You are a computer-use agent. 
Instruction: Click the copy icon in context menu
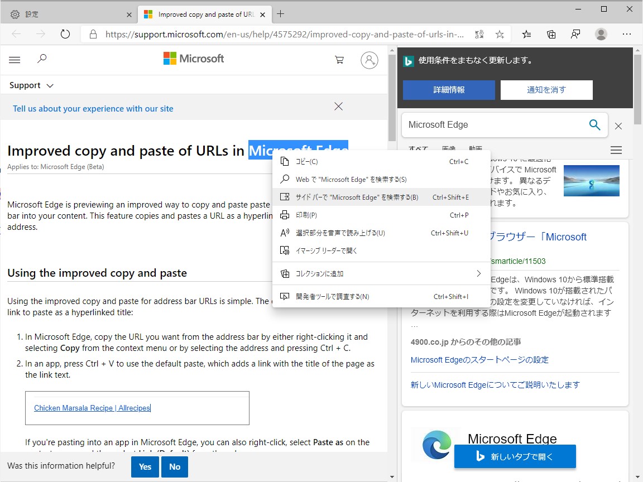[x=285, y=161]
